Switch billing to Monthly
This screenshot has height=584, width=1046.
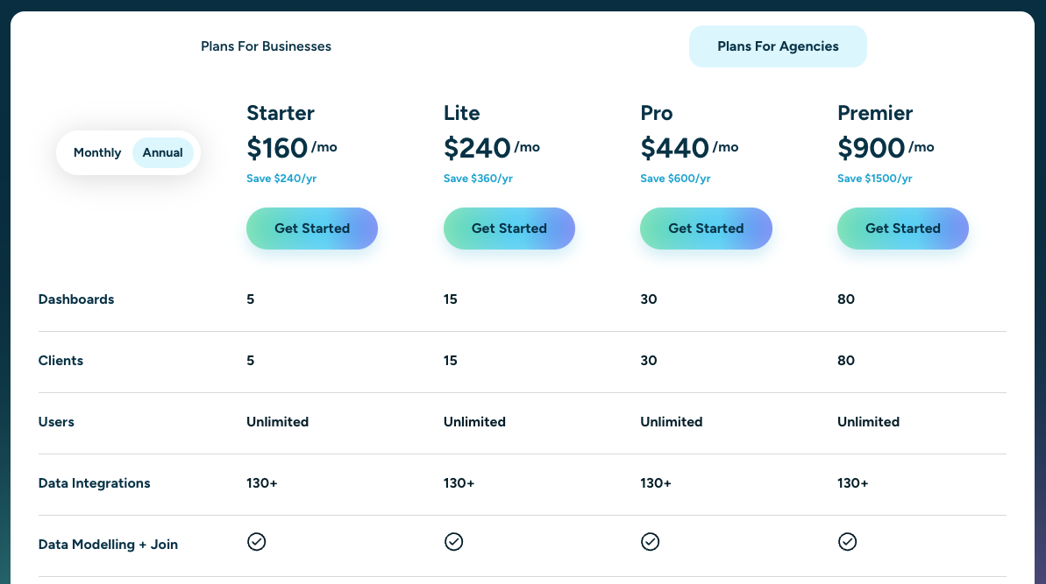[96, 152]
